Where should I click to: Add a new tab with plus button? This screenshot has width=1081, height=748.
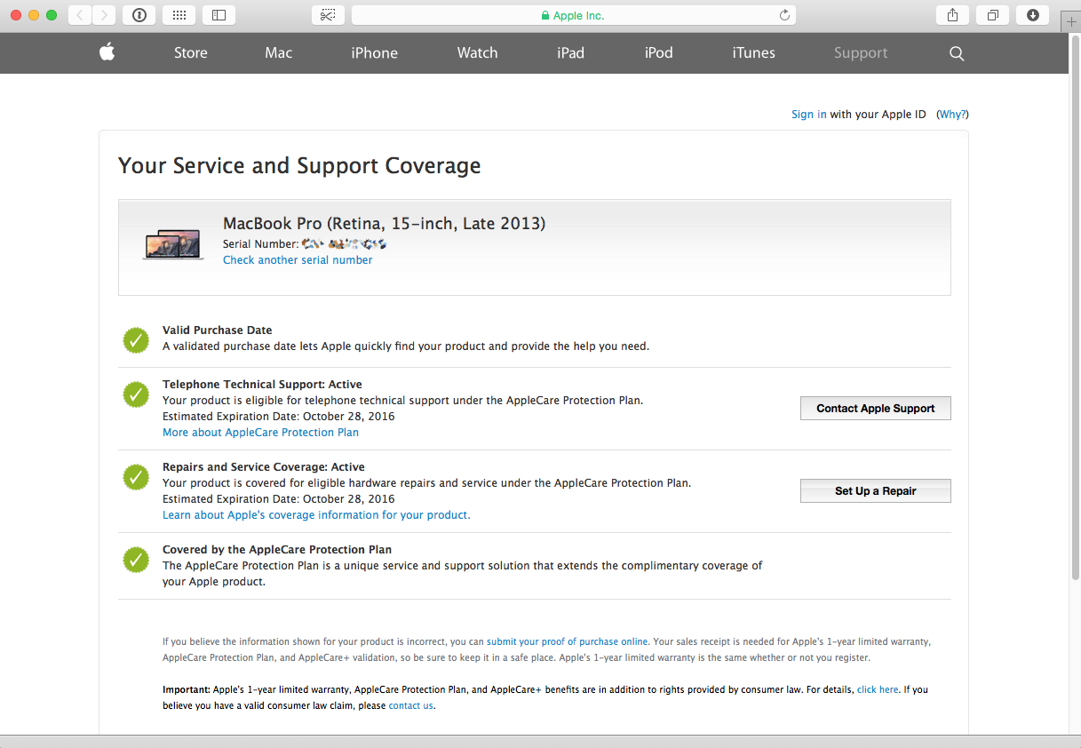point(1071,21)
